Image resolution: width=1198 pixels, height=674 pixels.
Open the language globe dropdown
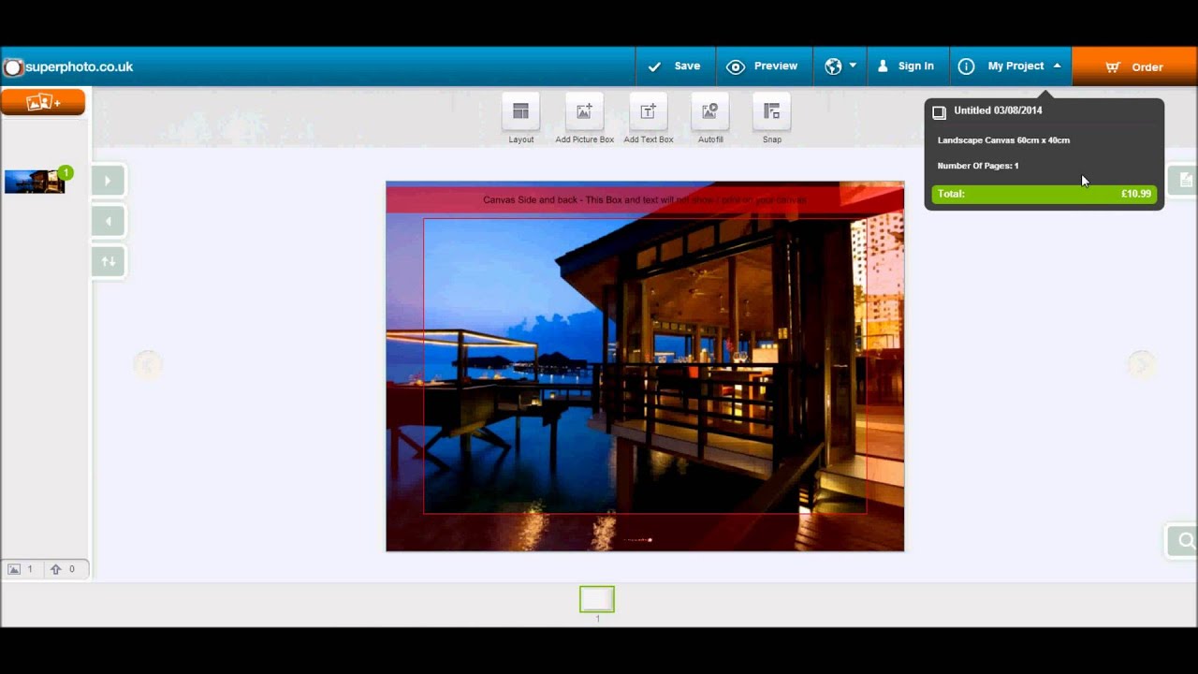tap(840, 66)
